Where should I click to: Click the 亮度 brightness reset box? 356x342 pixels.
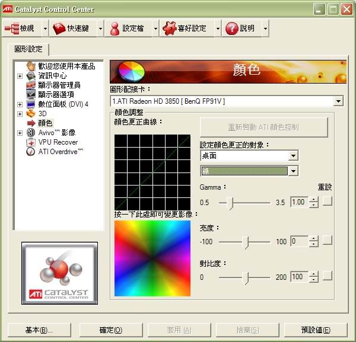pos(327,241)
